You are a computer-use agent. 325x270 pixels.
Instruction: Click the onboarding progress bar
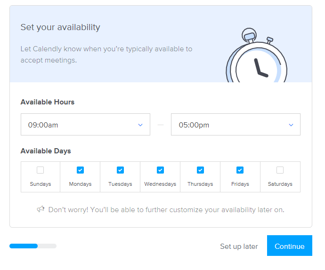(x=33, y=246)
